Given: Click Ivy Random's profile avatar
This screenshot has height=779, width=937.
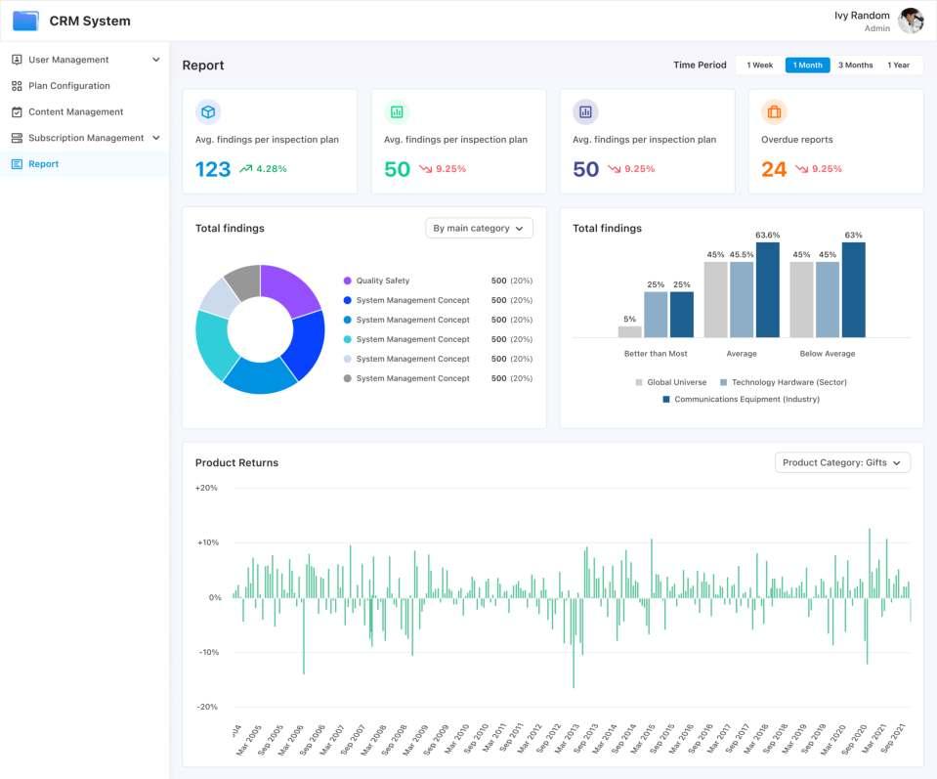Looking at the screenshot, I should point(910,21).
